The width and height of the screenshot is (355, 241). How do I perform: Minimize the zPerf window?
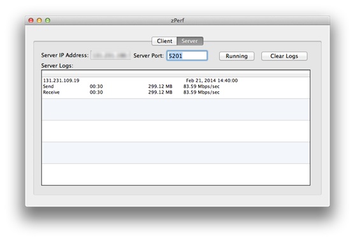tap(40, 20)
